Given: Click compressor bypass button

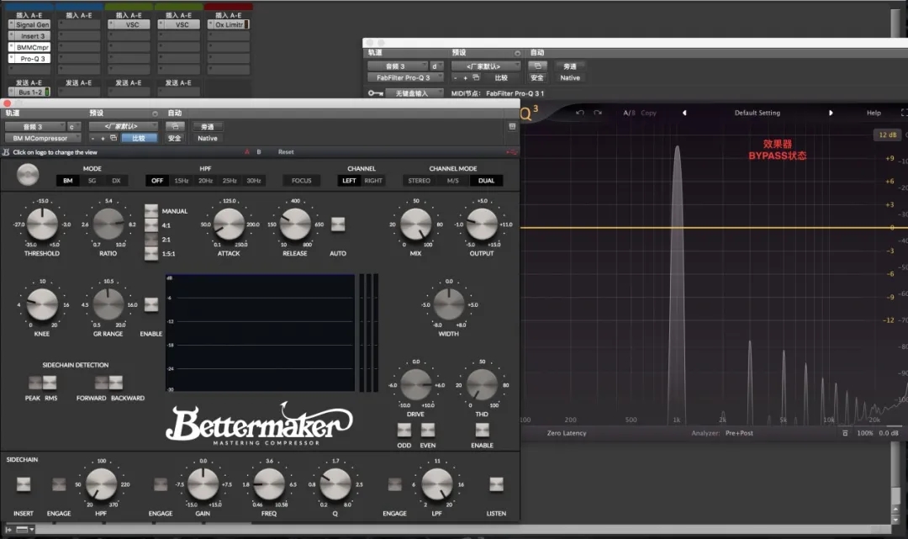Looking at the screenshot, I should [208, 126].
